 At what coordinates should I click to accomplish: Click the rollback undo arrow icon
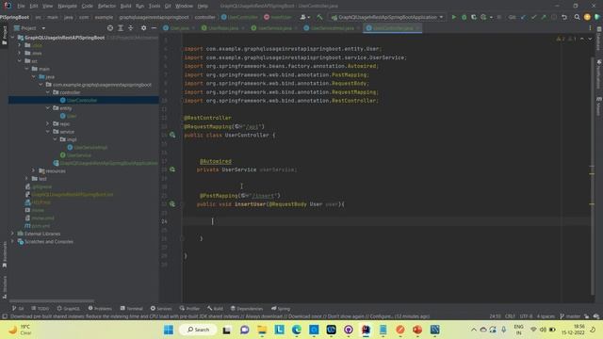(564, 17)
